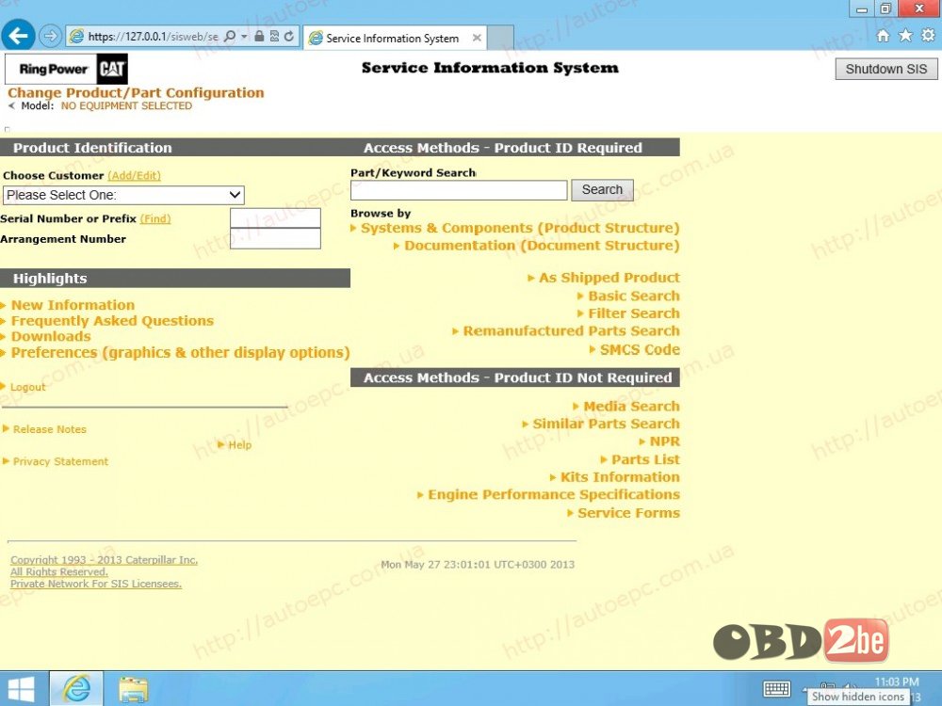Image resolution: width=942 pixels, height=706 pixels.
Task: Click the Shutdown SIS button
Action: 886,69
